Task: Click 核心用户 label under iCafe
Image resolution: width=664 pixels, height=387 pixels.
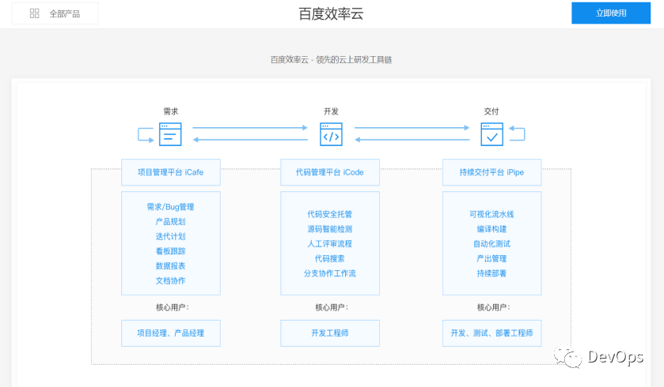Action: [x=172, y=307]
